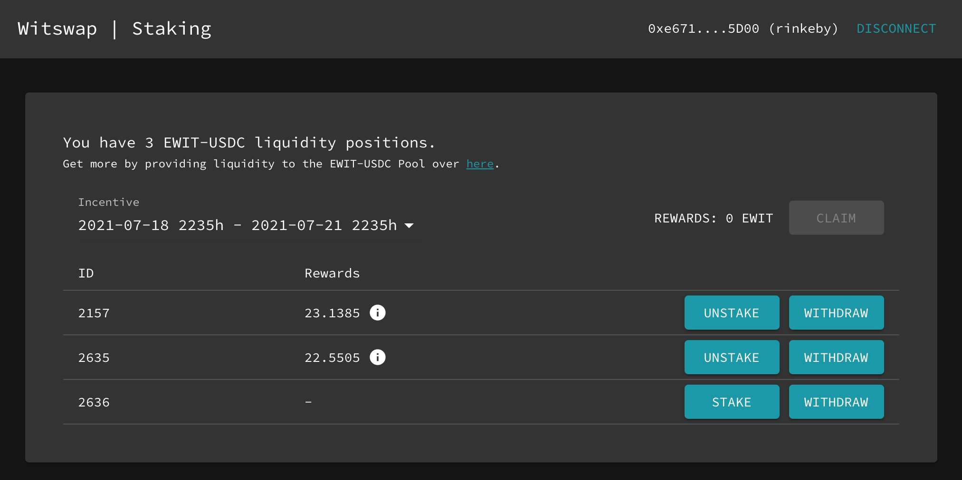Click the Witswap | Staking title
This screenshot has height=480, width=962.
[x=114, y=28]
